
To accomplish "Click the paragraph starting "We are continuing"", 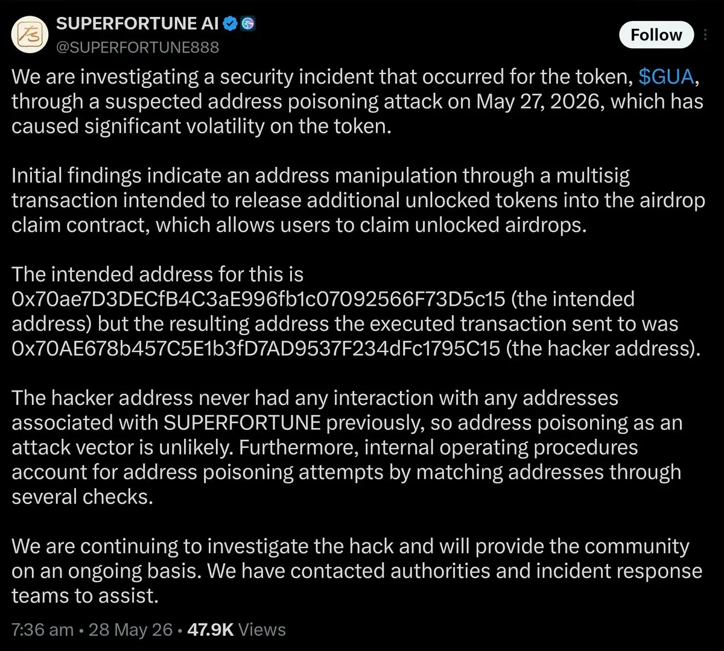I will point(357,571).
